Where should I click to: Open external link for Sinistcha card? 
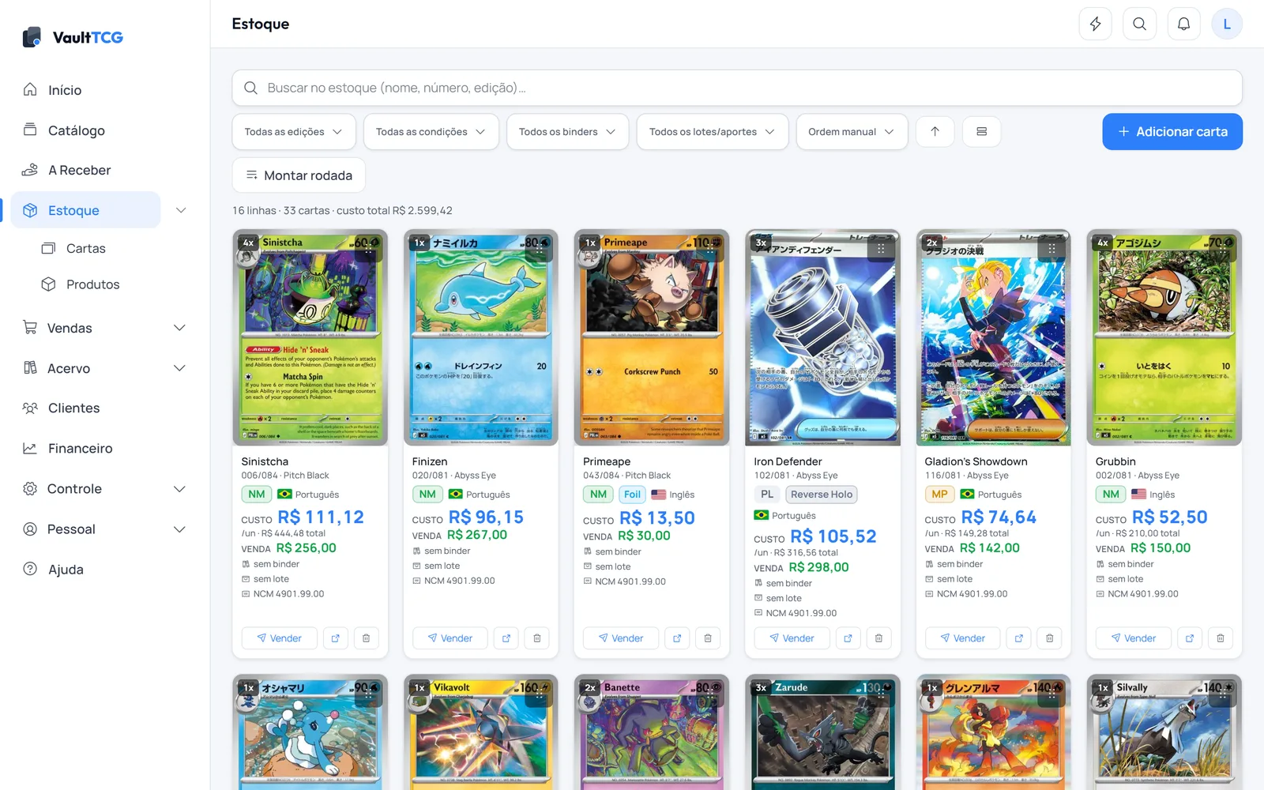335,638
